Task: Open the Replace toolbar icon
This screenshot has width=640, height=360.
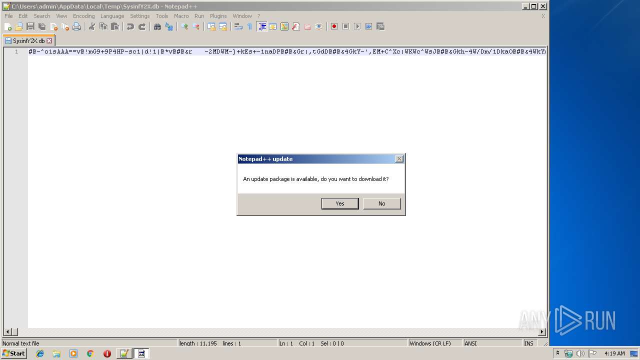Action: [169, 26]
